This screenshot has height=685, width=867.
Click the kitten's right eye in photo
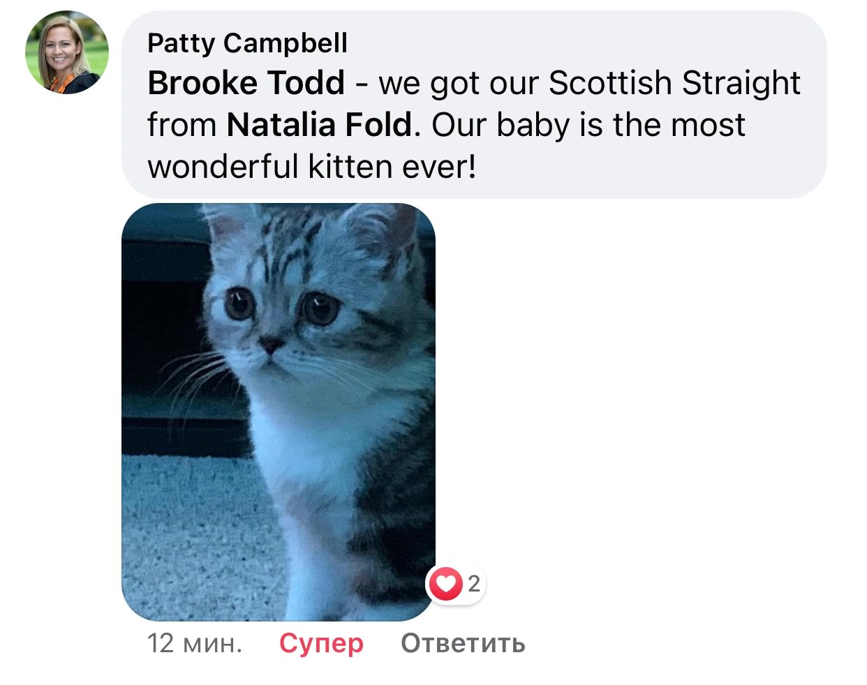pyautogui.click(x=320, y=308)
